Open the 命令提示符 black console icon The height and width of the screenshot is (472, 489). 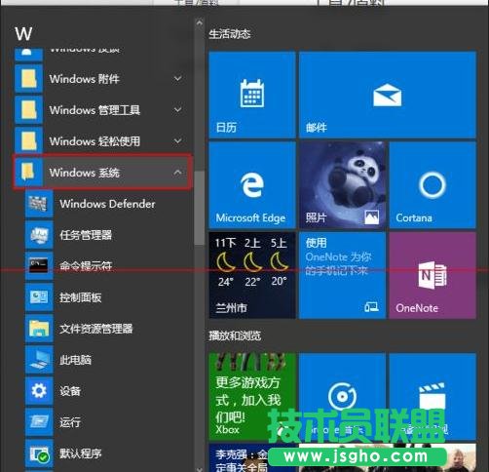(39, 266)
